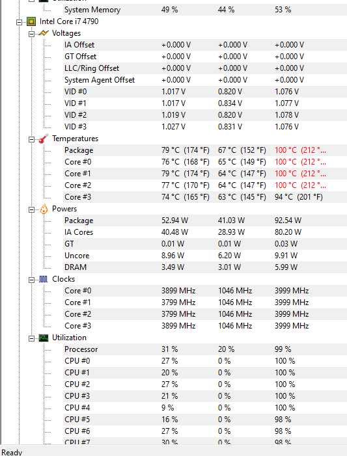Select the Core #3 clock row
Viewport: 347px width, 456px height.
click(x=205, y=326)
